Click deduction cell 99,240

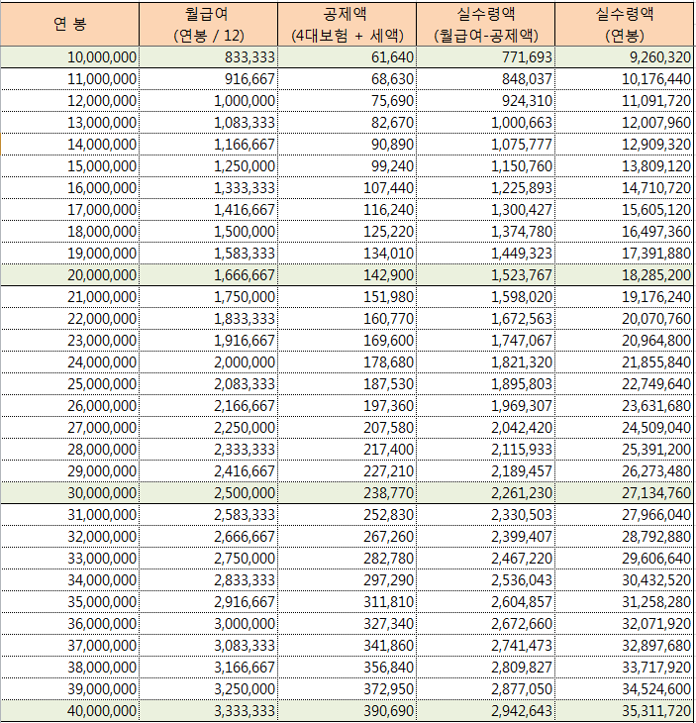pos(348,166)
